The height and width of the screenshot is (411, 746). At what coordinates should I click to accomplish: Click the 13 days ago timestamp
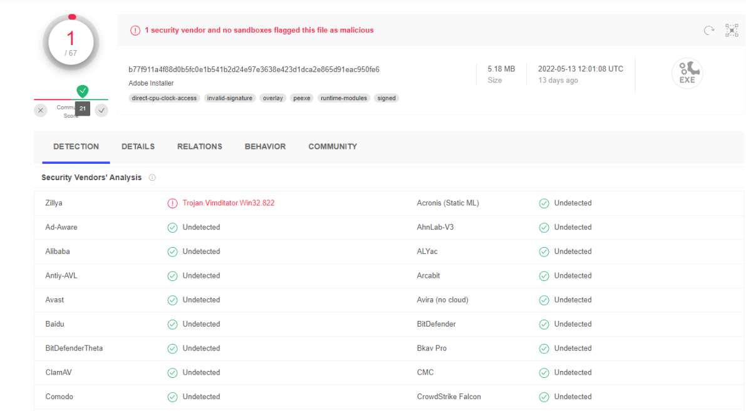[558, 80]
